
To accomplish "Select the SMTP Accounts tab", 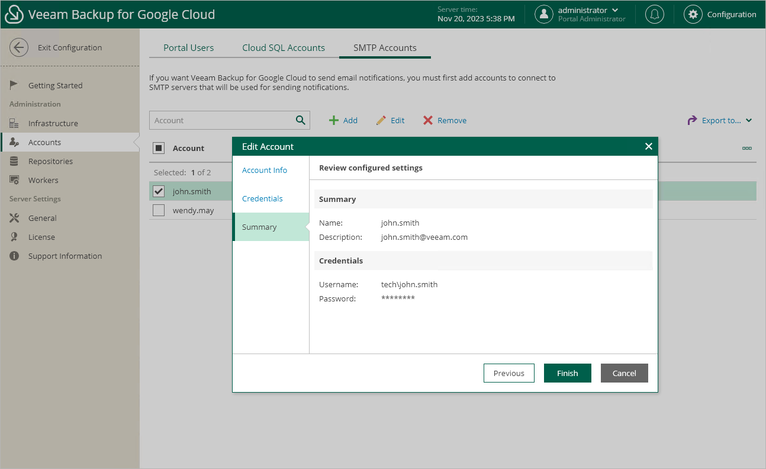I will pyautogui.click(x=385, y=48).
